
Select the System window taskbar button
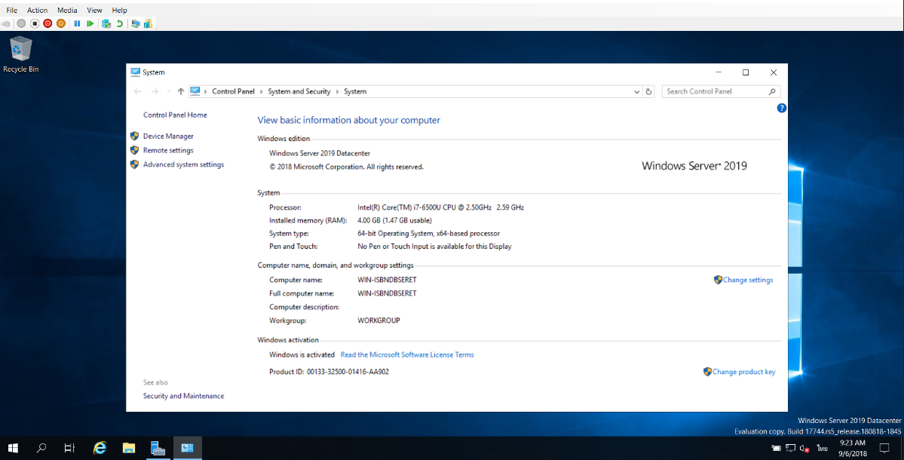[x=187, y=448]
